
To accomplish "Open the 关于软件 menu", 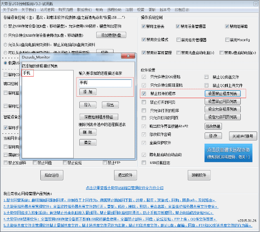I will coord(10,10).
